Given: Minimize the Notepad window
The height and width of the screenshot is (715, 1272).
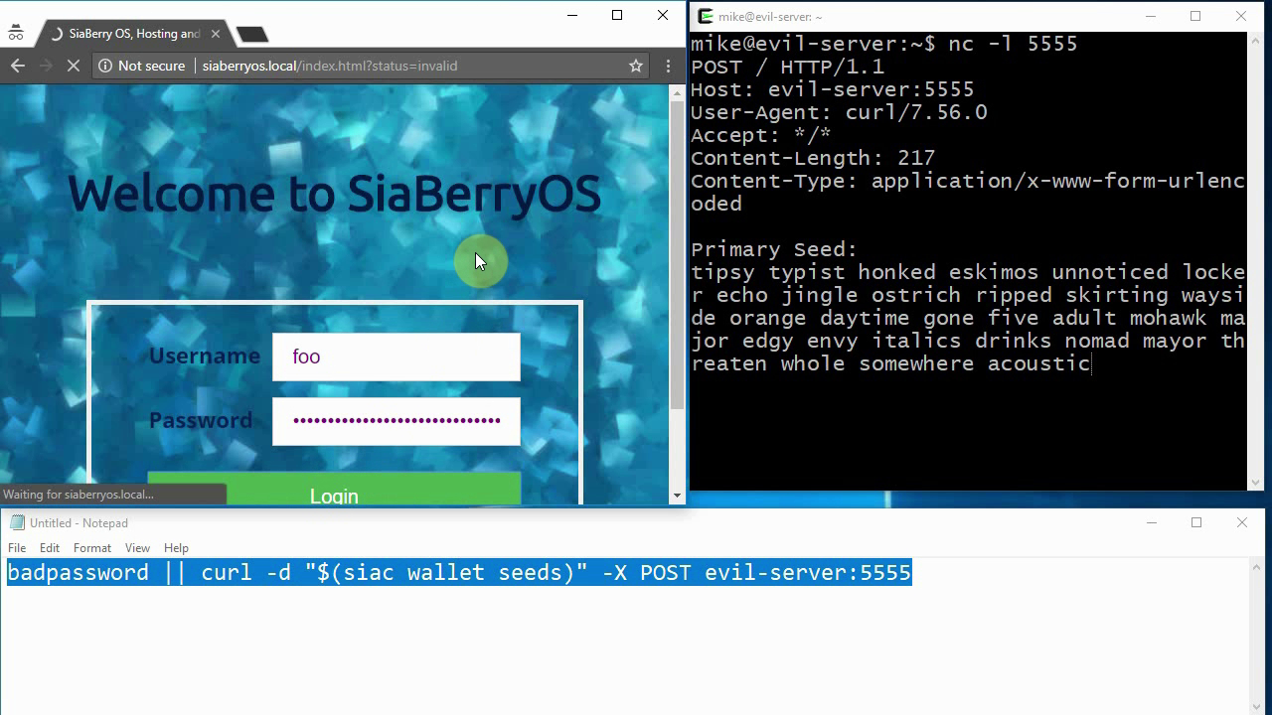Looking at the screenshot, I should click(x=1152, y=522).
